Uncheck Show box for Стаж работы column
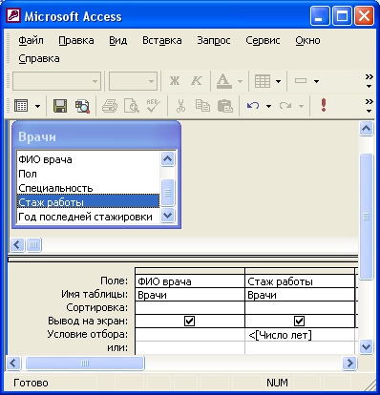 [x=299, y=322]
